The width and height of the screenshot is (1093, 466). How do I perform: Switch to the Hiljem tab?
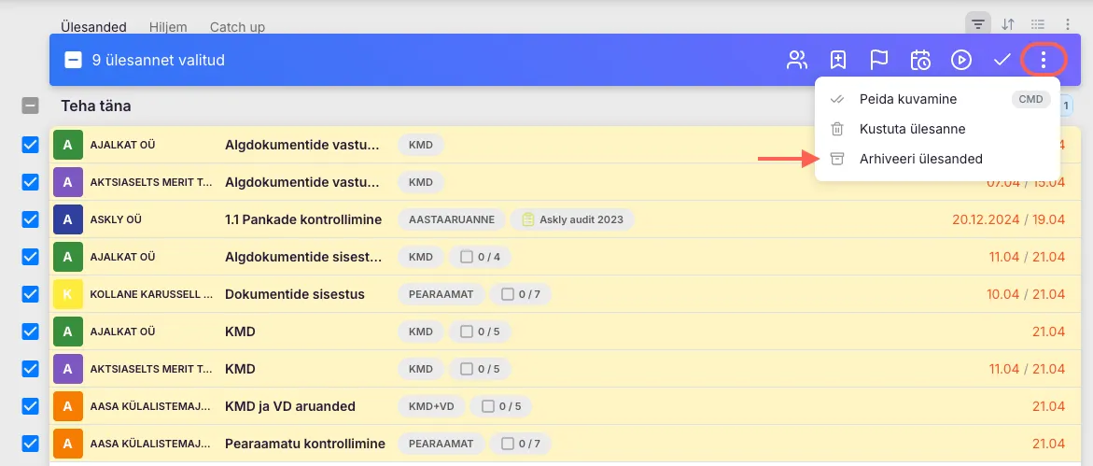(x=168, y=27)
